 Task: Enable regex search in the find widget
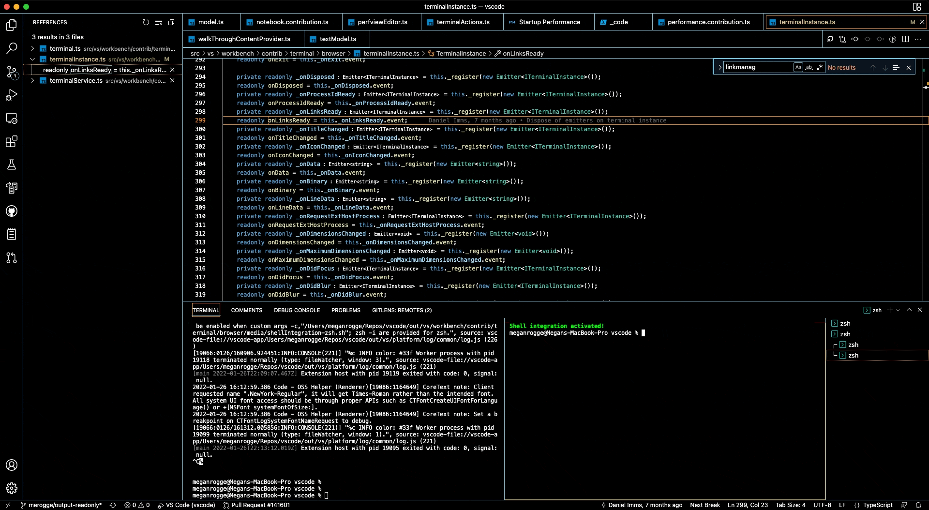click(820, 67)
